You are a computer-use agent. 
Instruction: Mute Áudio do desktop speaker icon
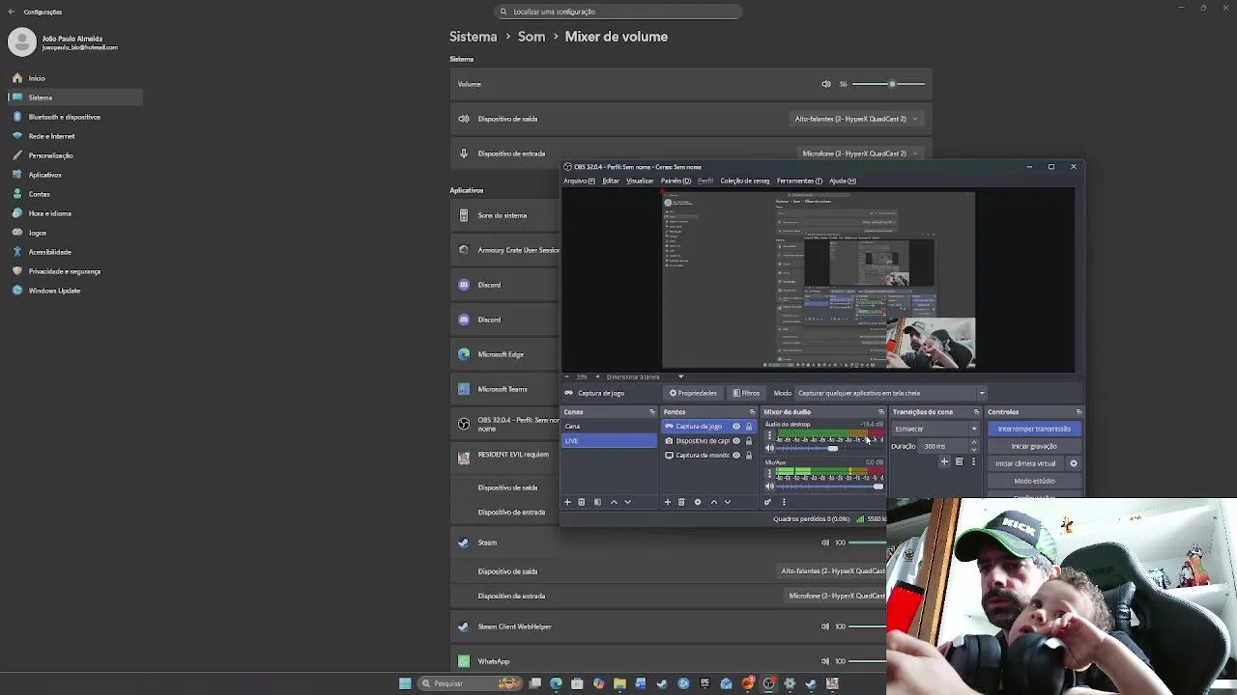click(x=769, y=449)
